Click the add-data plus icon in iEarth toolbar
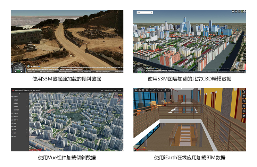 (140, 90)
